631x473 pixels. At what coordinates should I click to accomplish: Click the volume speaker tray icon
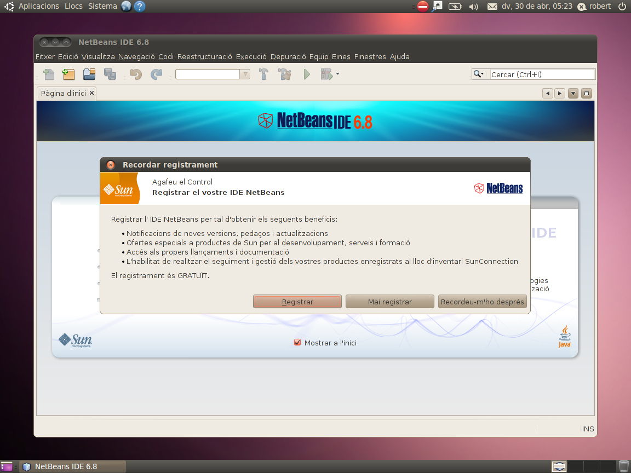[474, 7]
